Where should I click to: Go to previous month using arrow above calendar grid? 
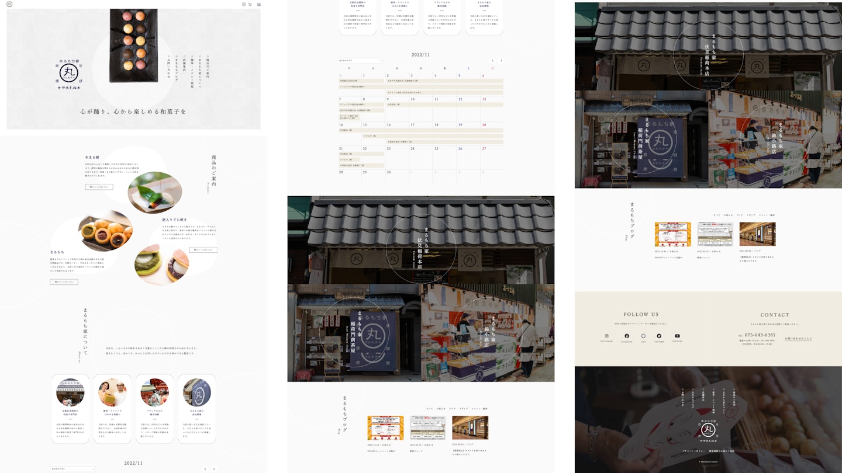492,61
